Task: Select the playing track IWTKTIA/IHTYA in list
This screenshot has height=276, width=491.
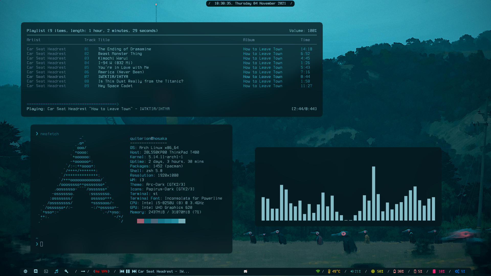Action: (172, 77)
